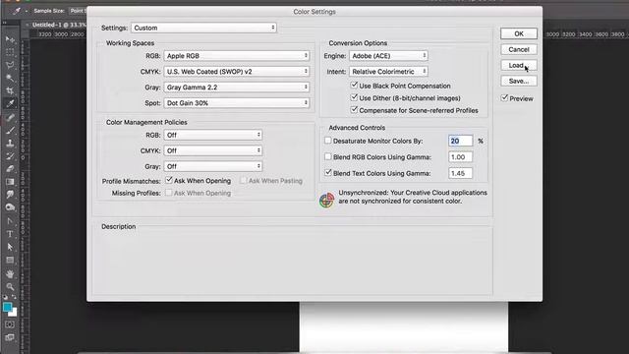The width and height of the screenshot is (629, 354).
Task: Select the Path Selection tool
Action: click(10, 247)
